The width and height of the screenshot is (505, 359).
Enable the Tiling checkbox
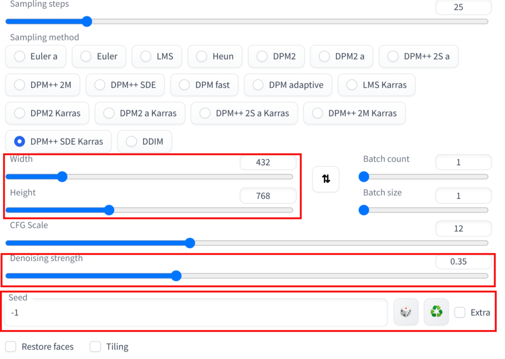[x=95, y=347]
